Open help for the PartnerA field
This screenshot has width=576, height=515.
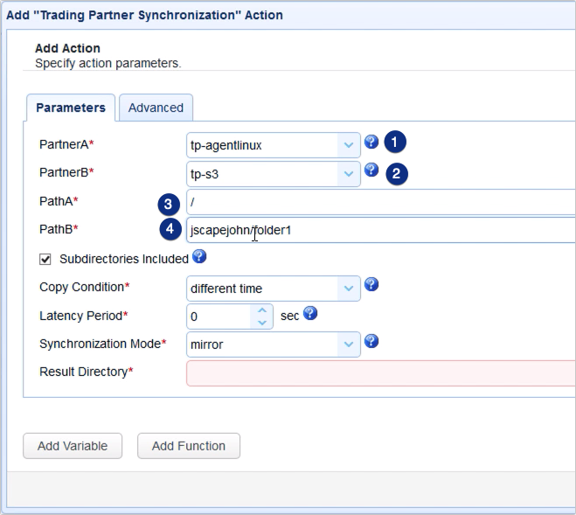(x=371, y=142)
